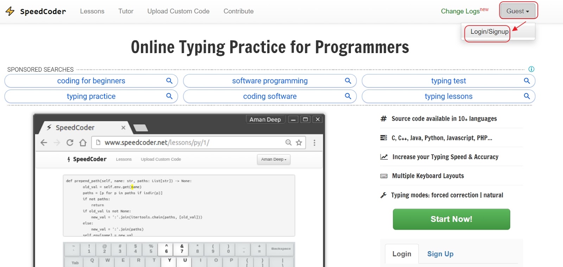Screen dimensions: 563x267
Task: Open the typing lessons sponsored search
Action: pyautogui.click(x=449, y=96)
